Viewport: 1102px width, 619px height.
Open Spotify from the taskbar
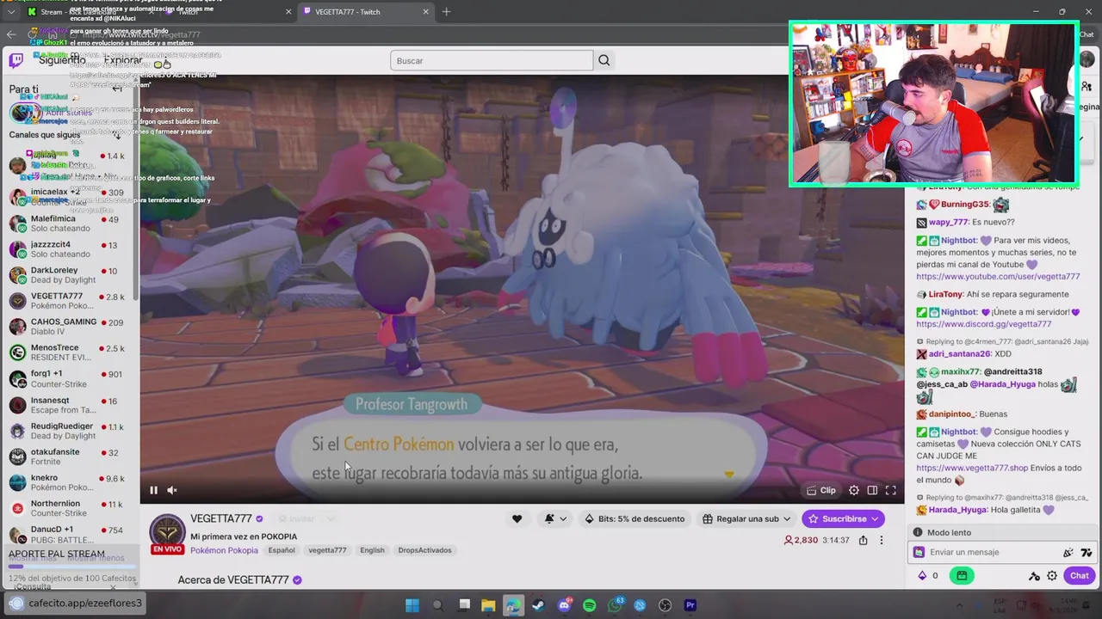click(590, 605)
